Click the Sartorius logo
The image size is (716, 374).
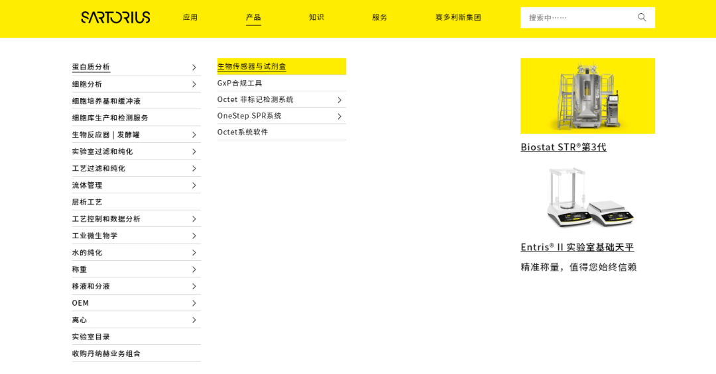click(x=115, y=17)
